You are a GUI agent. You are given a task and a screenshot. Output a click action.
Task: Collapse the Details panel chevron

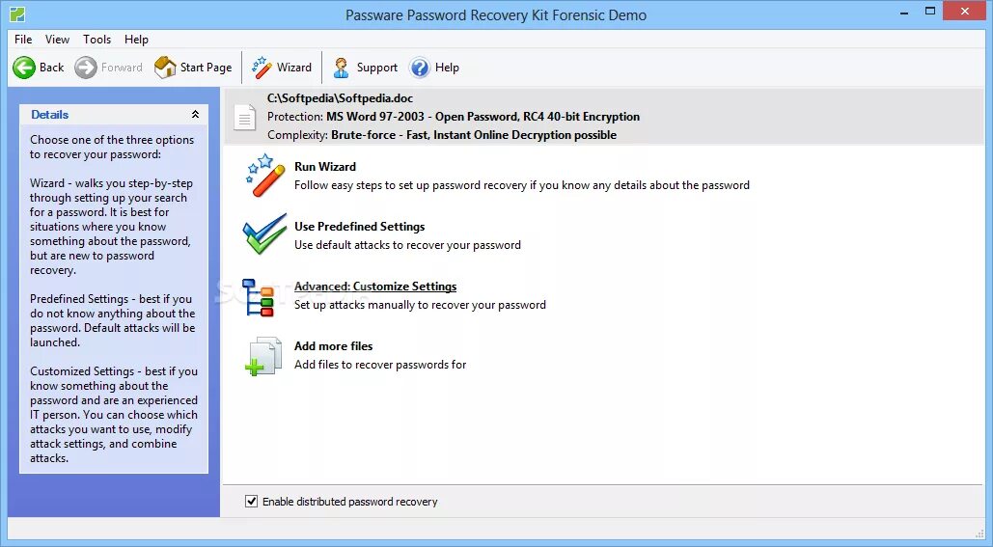(x=195, y=115)
